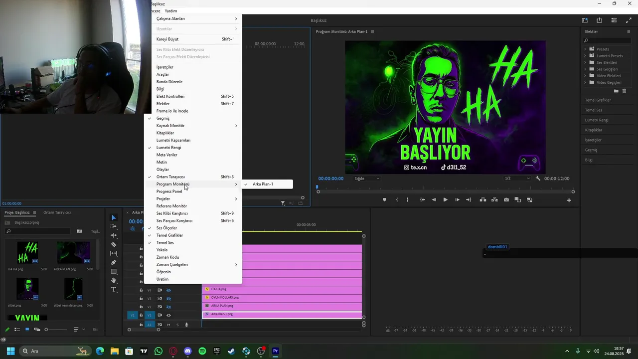Select the Type tool

(114, 289)
